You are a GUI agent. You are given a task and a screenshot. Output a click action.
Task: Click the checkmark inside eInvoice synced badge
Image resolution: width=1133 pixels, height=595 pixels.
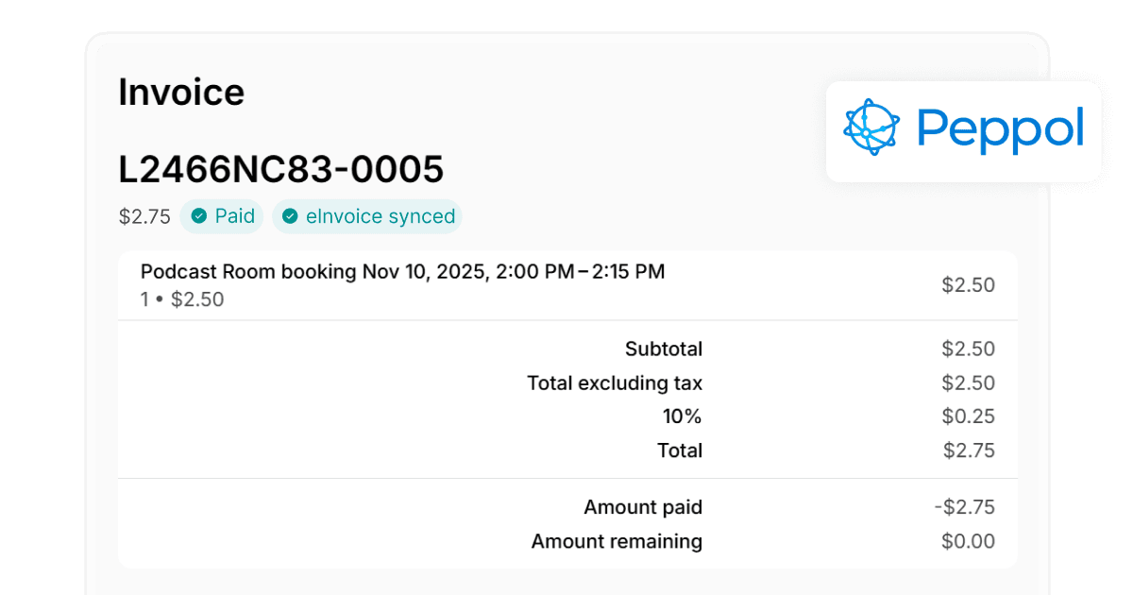click(290, 216)
